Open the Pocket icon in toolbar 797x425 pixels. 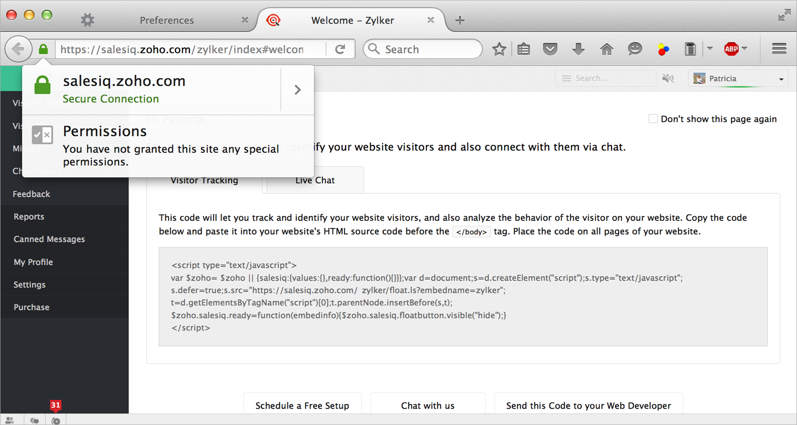[550, 49]
